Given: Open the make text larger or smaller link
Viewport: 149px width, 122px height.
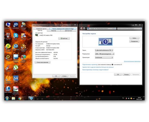Looking at the screenshot, I should 98,67.
